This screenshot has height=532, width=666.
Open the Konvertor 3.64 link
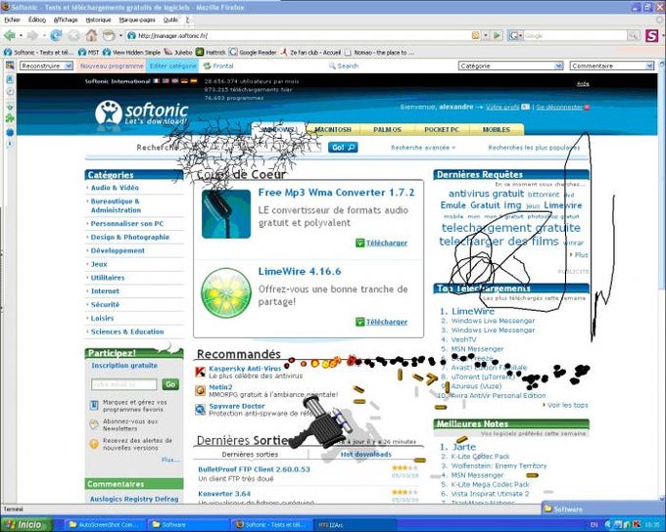(224, 494)
